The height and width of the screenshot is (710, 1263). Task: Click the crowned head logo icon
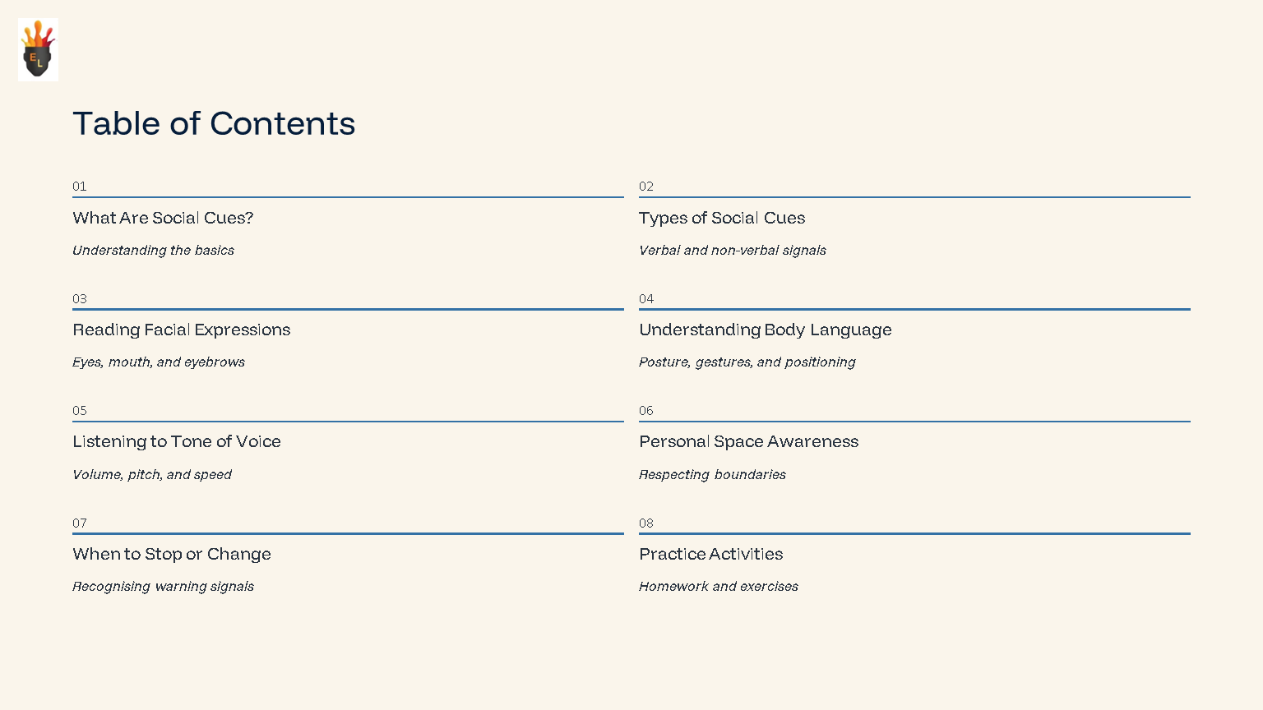click(x=38, y=49)
